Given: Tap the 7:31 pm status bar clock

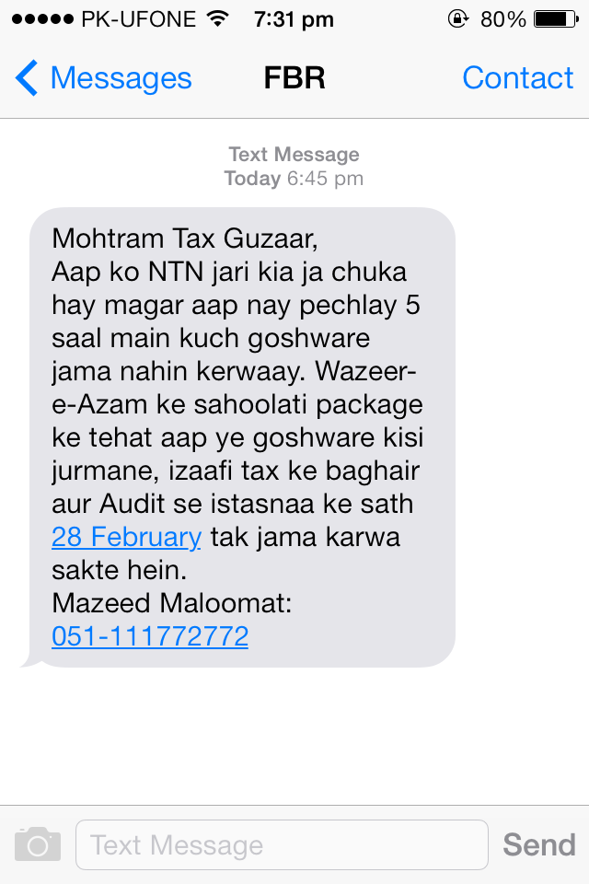Looking at the screenshot, I should (x=294, y=19).
